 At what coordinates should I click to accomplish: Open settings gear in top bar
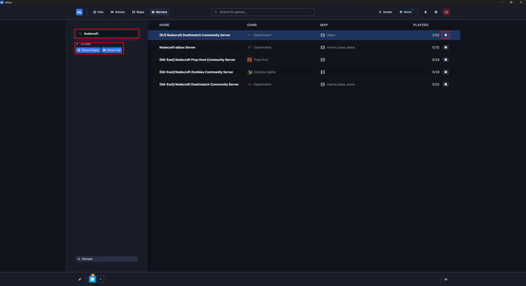coord(436,12)
